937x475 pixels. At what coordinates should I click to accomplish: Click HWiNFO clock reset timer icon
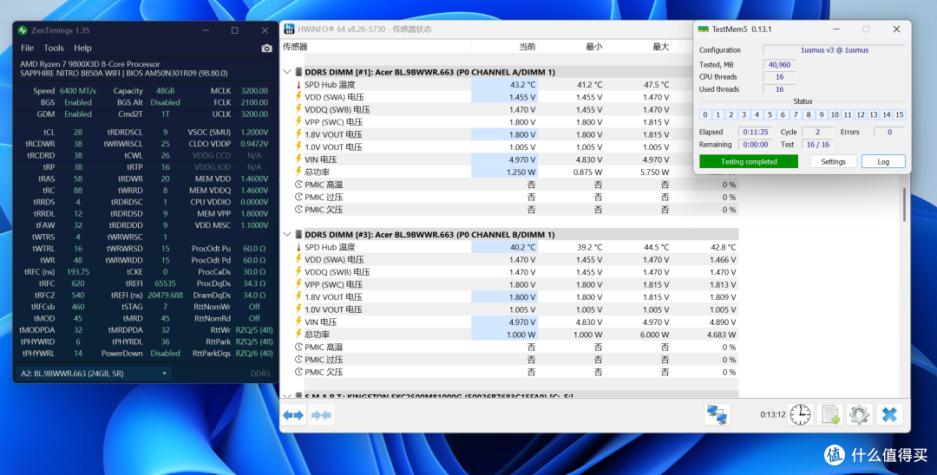800,414
